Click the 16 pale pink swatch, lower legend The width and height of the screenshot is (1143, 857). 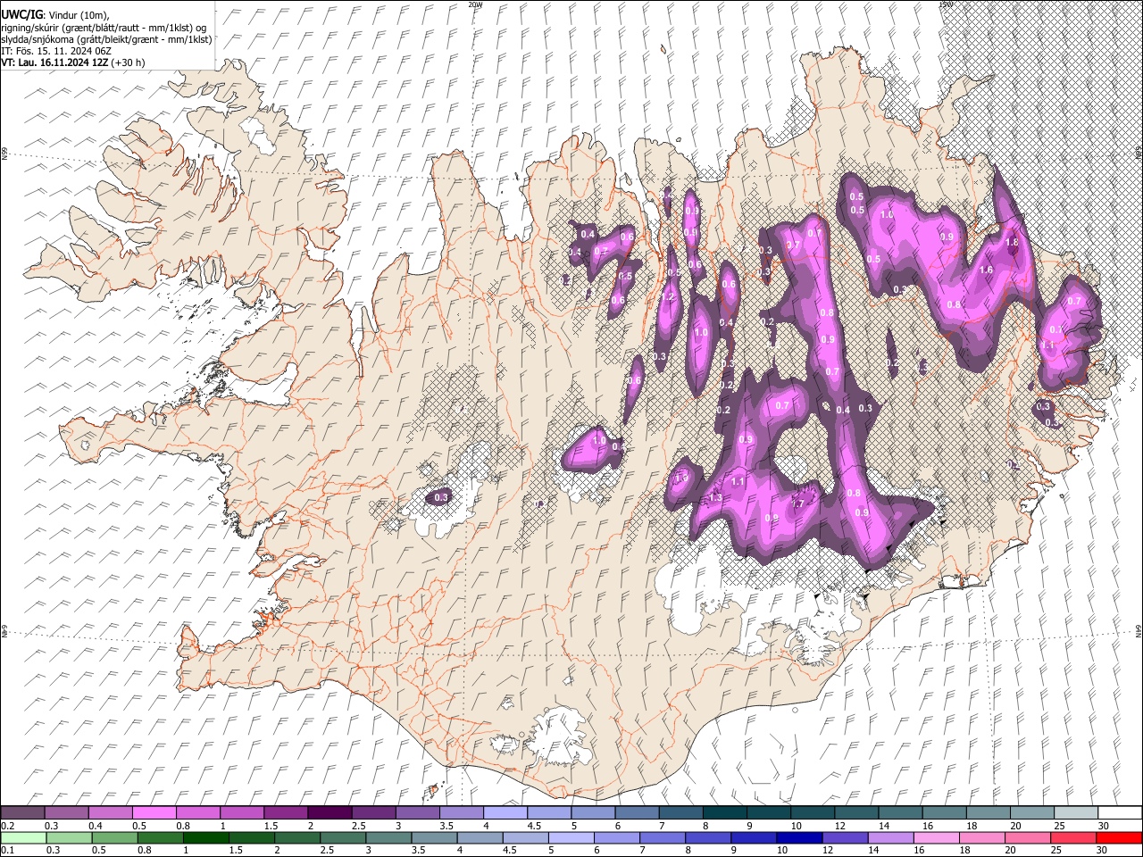(936, 837)
